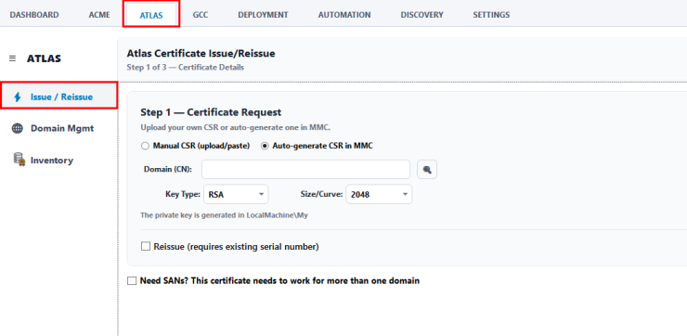Check the Need SANs checkbox
This screenshot has width=687, height=336.
pos(132,281)
